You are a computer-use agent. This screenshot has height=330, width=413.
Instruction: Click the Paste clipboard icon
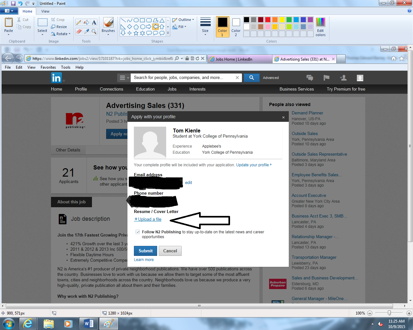(x=9, y=22)
